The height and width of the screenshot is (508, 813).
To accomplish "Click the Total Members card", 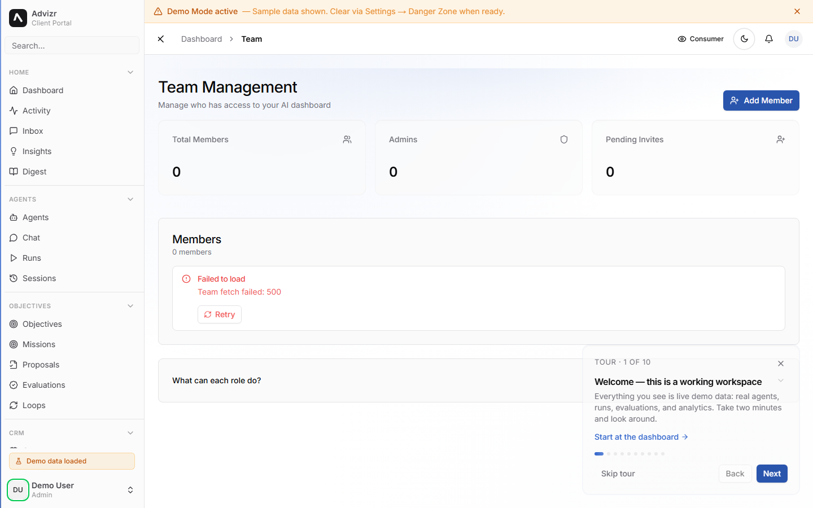I will coord(262,157).
